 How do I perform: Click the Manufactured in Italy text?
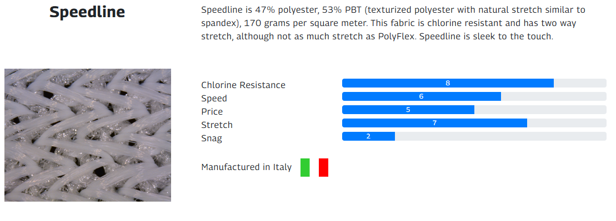246,167
